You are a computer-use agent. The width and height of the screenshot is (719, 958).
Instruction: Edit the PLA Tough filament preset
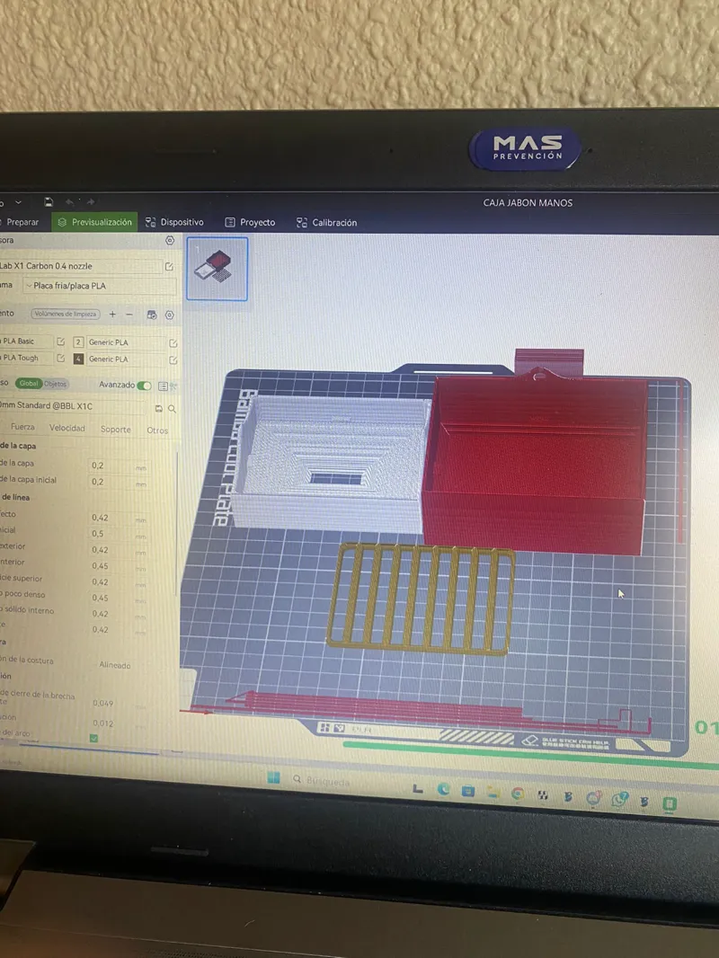[60, 358]
